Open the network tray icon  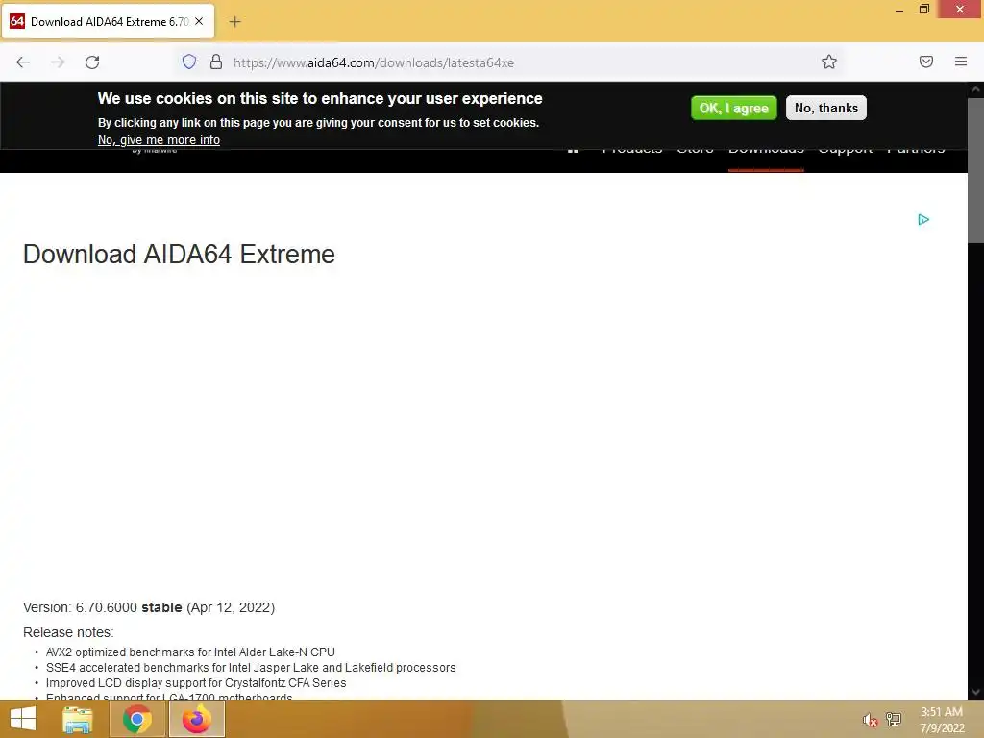(894, 719)
